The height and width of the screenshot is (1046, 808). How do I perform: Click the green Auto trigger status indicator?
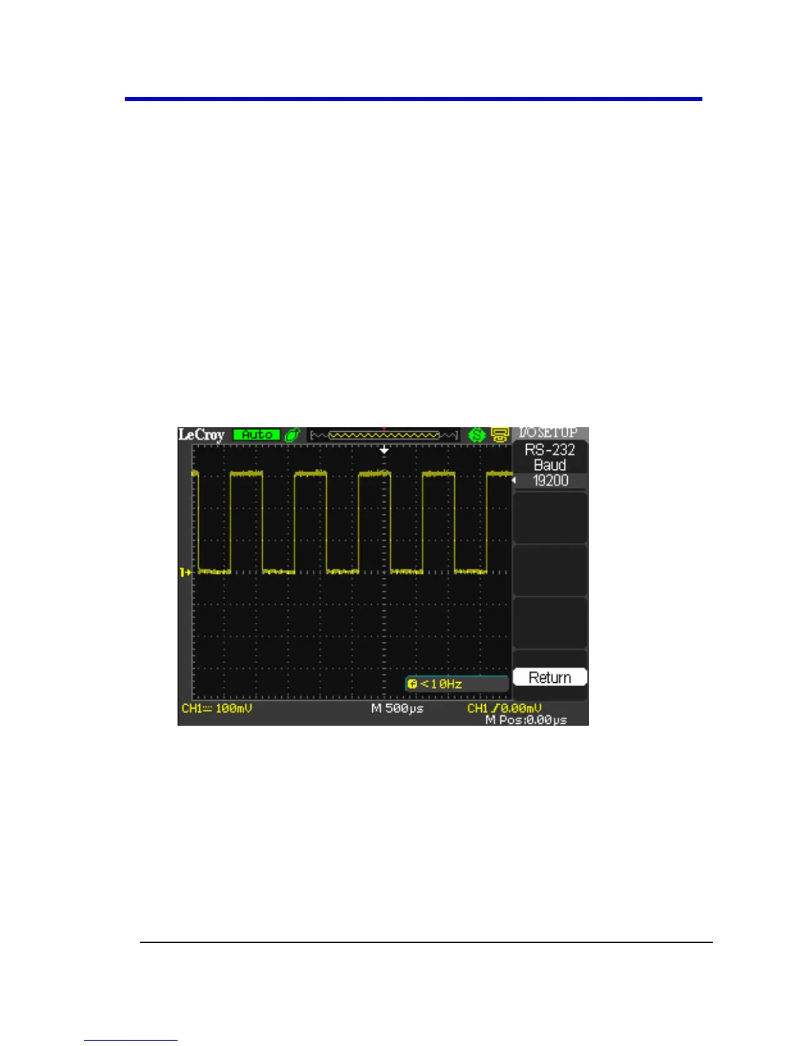click(x=257, y=435)
